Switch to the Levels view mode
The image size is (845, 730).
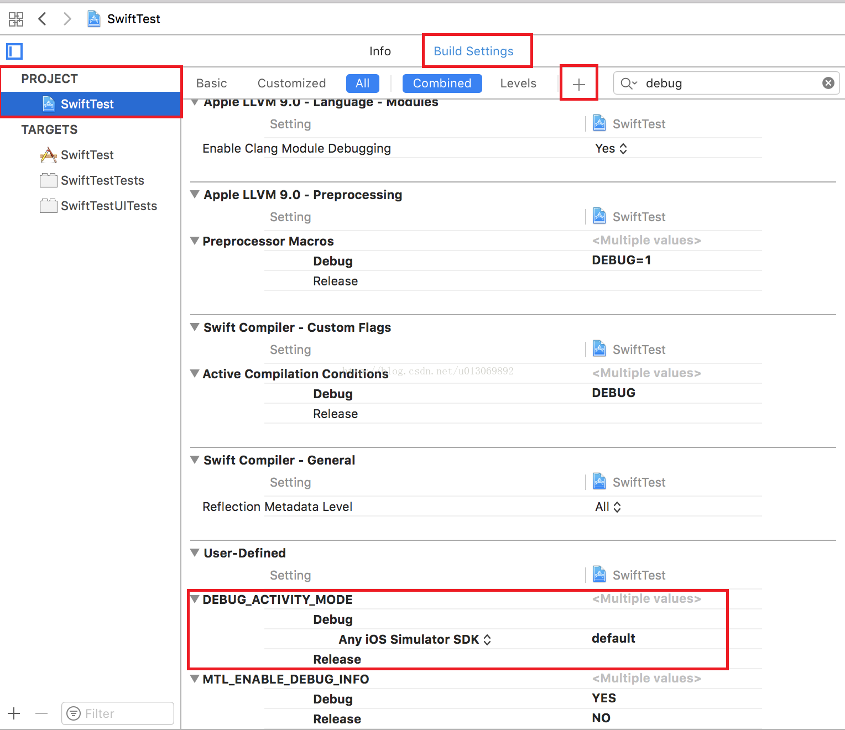(x=518, y=83)
